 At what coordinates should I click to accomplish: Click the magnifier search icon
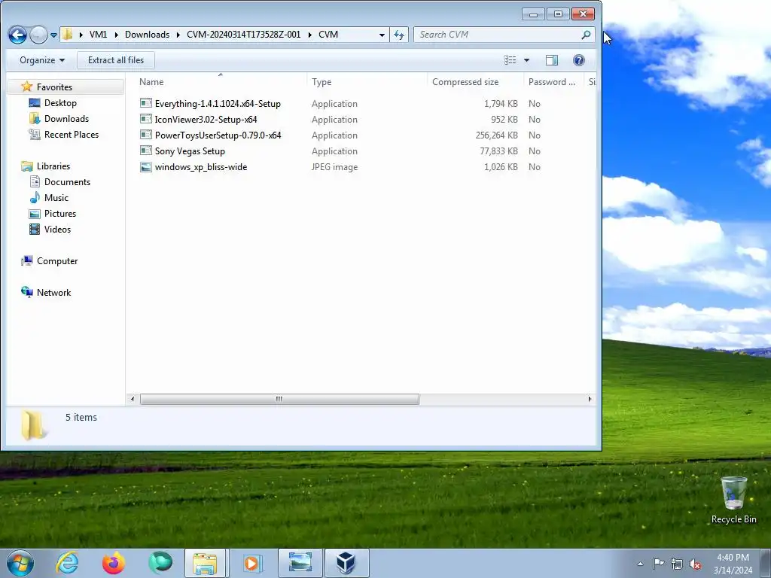586,35
